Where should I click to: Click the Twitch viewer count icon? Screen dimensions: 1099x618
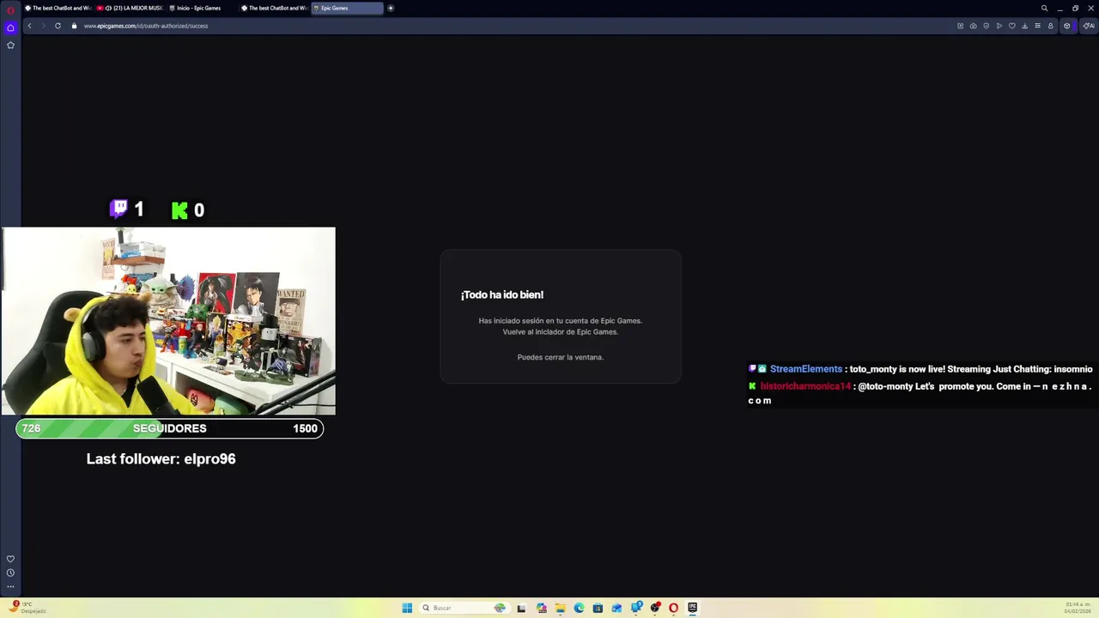click(119, 209)
